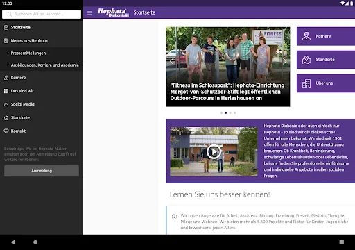The width and height of the screenshot is (355, 250).
Task: Click the Neues aus Hephata news icon
Action: pyautogui.click(x=6, y=41)
